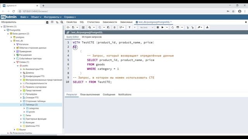Switch to the Зависимые tab
This screenshot has width=248, height=139.
pyautogui.click(x=126, y=22)
